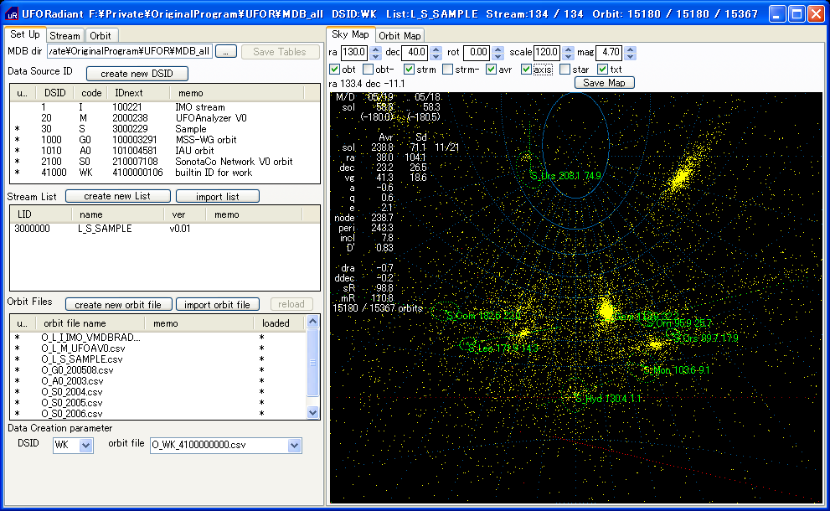The image size is (830, 511).
Task: Select the O_G0_200508.csv orbit file row
Action: [x=77, y=370]
